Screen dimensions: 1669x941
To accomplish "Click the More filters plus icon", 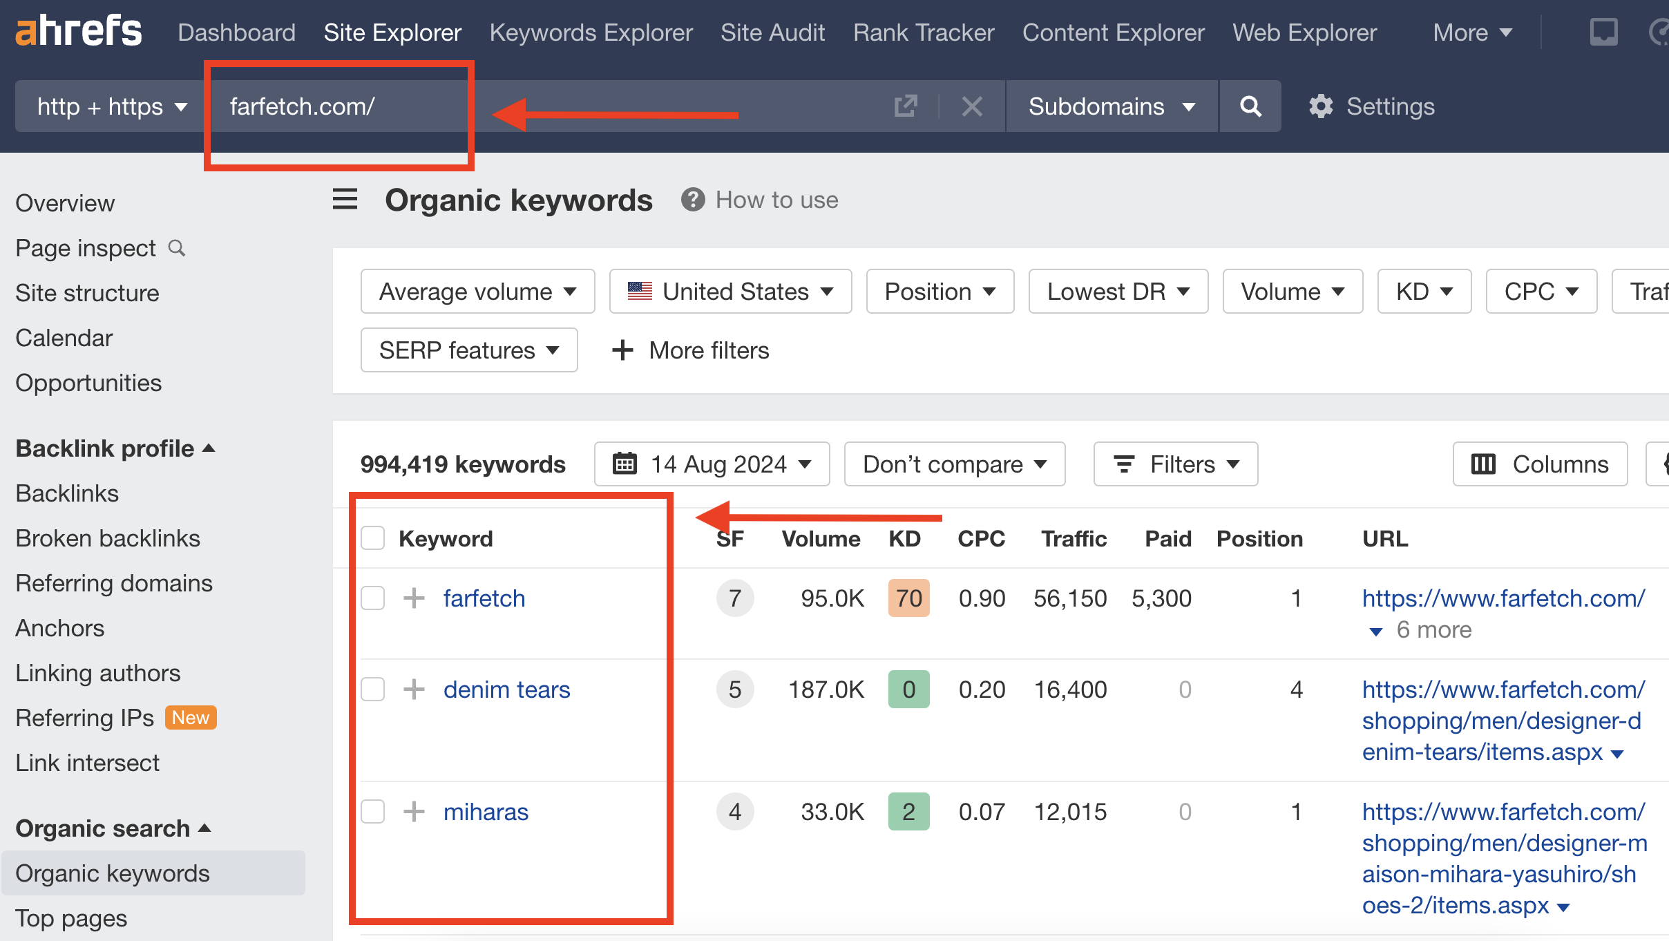I will [x=622, y=350].
